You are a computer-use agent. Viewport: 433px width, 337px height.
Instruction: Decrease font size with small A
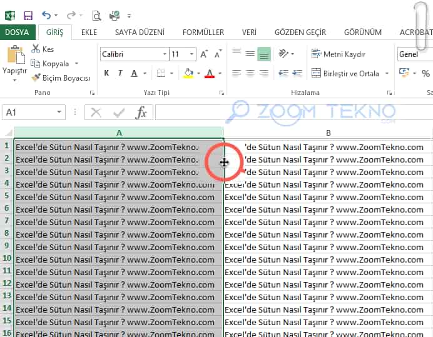coord(218,54)
